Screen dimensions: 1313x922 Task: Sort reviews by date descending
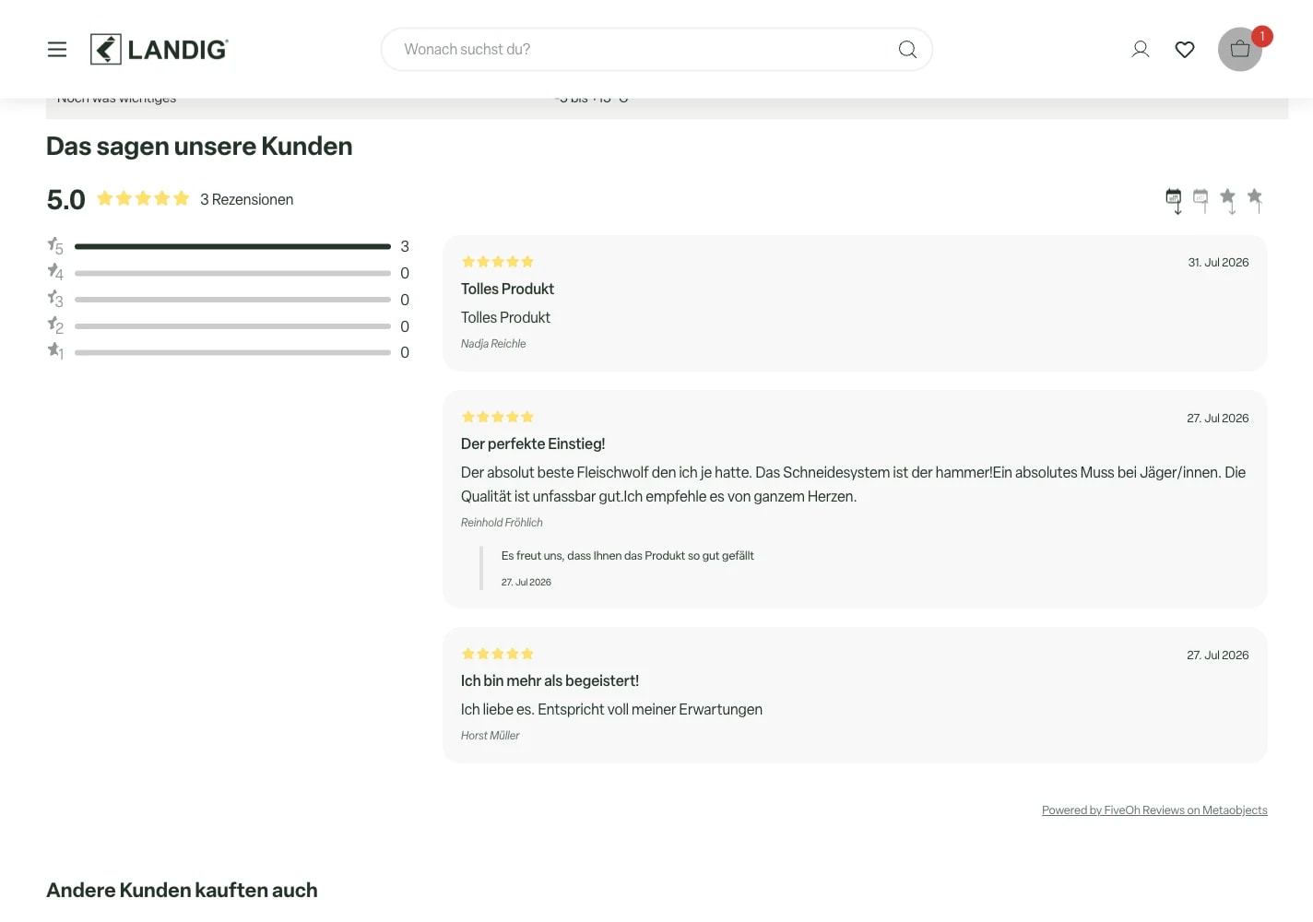1174,200
